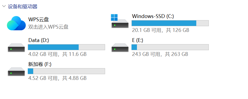Click the 设备和驱动器 group header
Screen dimensions: 248x99
coord(23,7)
